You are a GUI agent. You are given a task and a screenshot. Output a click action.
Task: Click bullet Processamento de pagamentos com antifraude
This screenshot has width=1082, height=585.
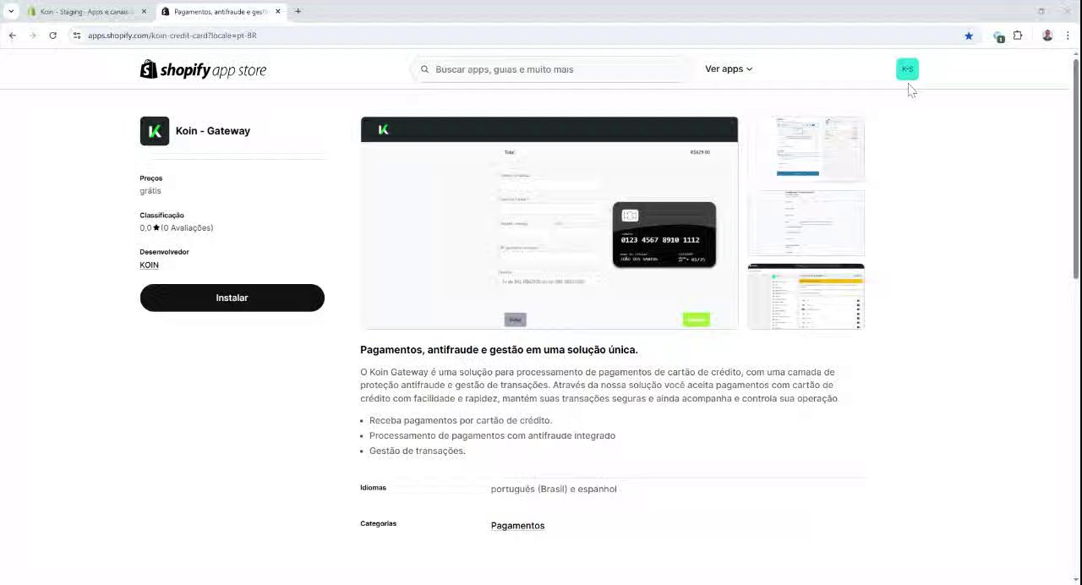click(x=492, y=435)
